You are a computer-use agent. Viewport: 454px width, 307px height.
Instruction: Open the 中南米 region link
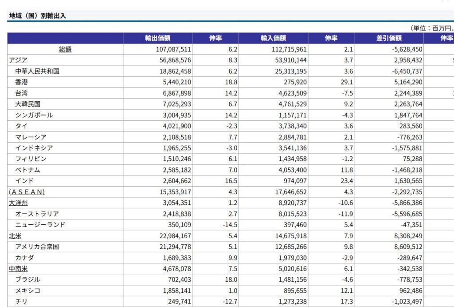coord(18,269)
